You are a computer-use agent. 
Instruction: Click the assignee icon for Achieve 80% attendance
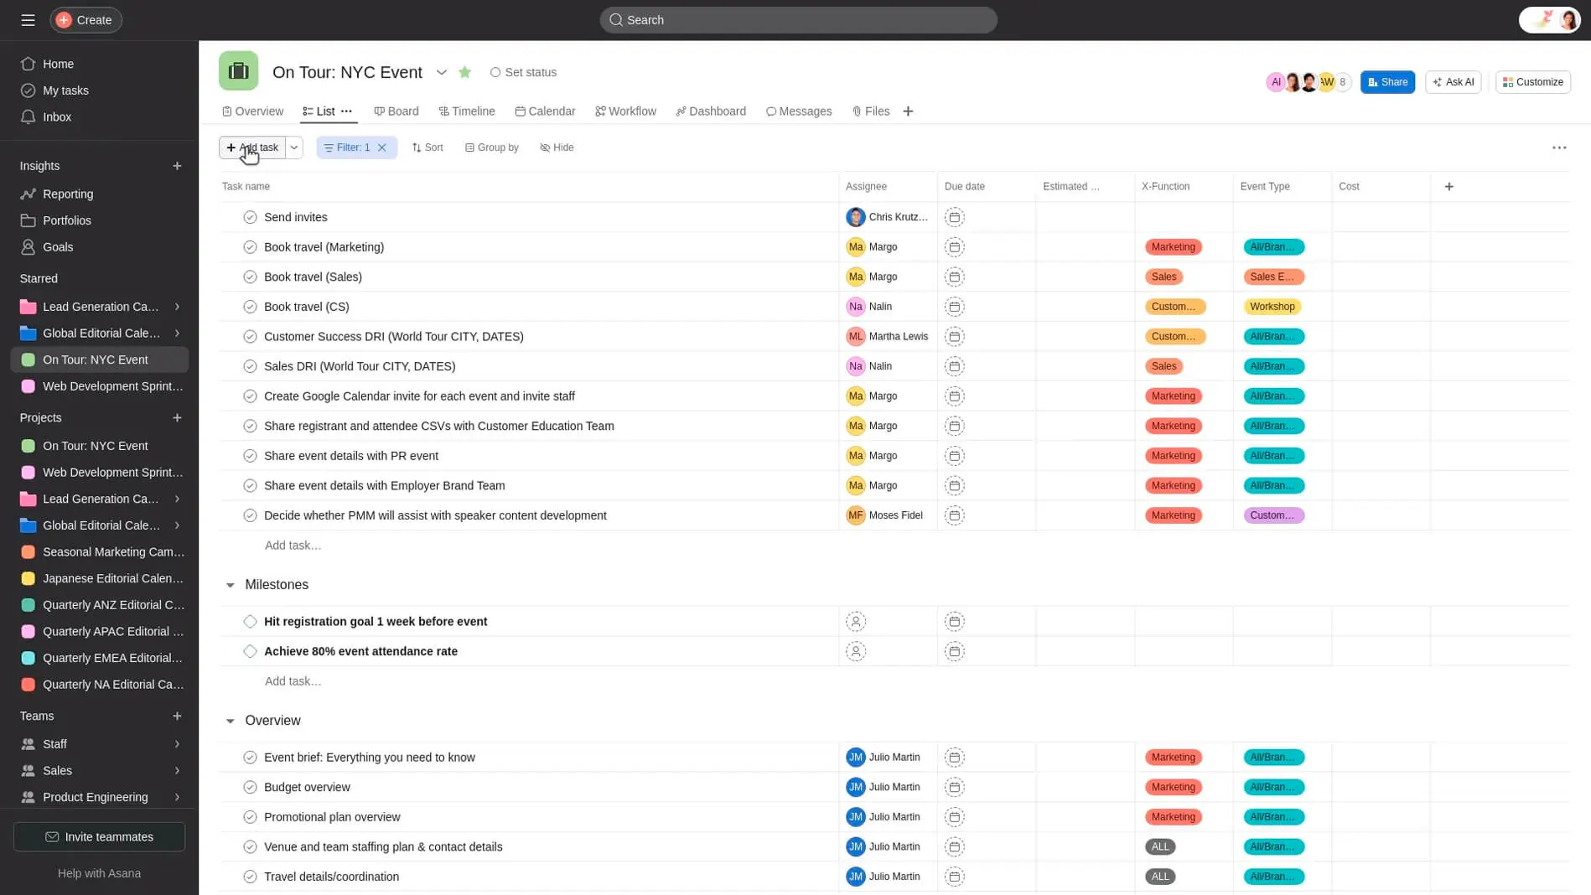point(855,652)
